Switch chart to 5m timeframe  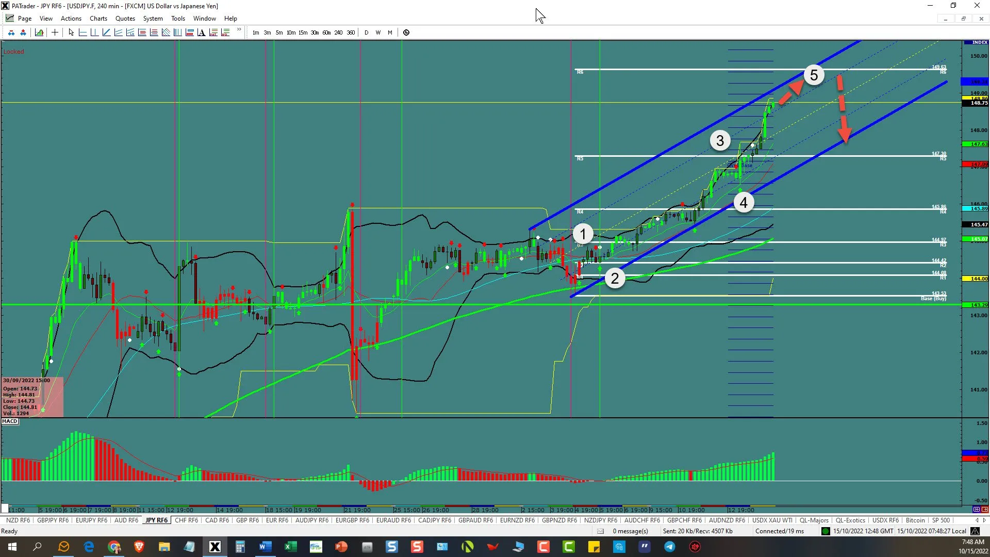(x=279, y=32)
